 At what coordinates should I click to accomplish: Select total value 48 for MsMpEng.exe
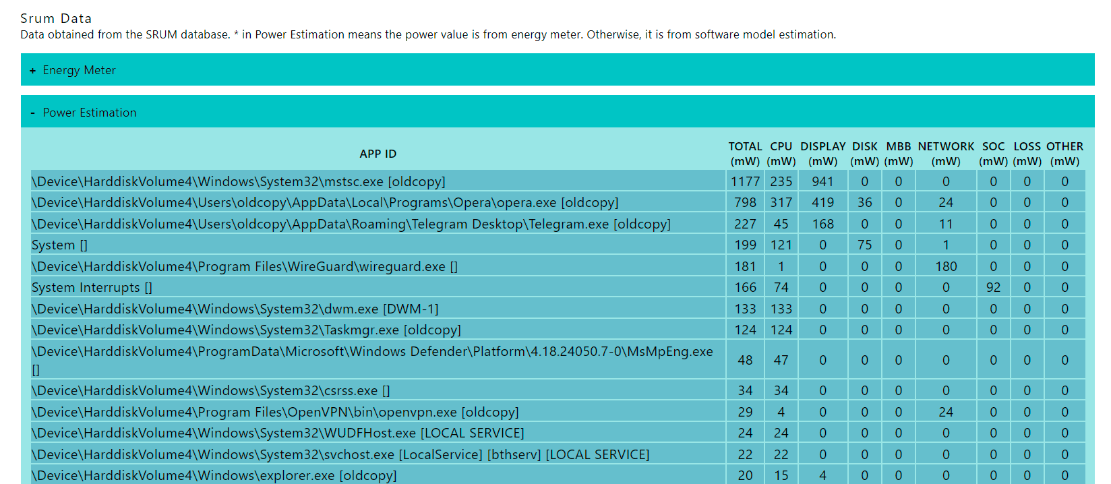[745, 360]
